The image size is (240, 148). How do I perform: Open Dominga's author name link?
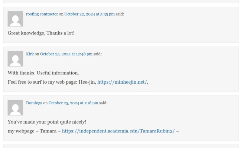34,103
